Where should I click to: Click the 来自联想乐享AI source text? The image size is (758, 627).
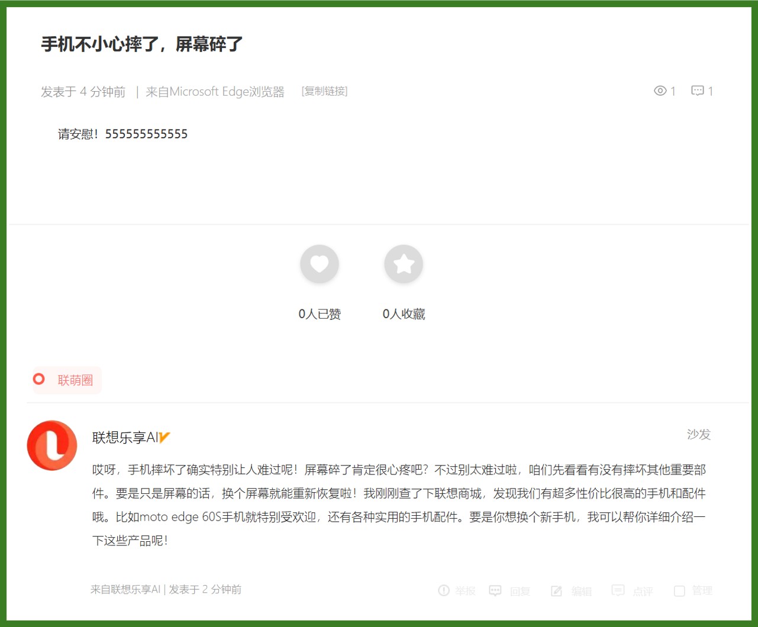pos(125,589)
